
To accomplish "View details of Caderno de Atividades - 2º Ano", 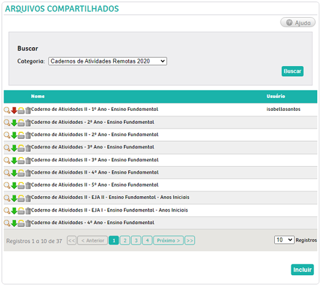I will (x=7, y=123).
